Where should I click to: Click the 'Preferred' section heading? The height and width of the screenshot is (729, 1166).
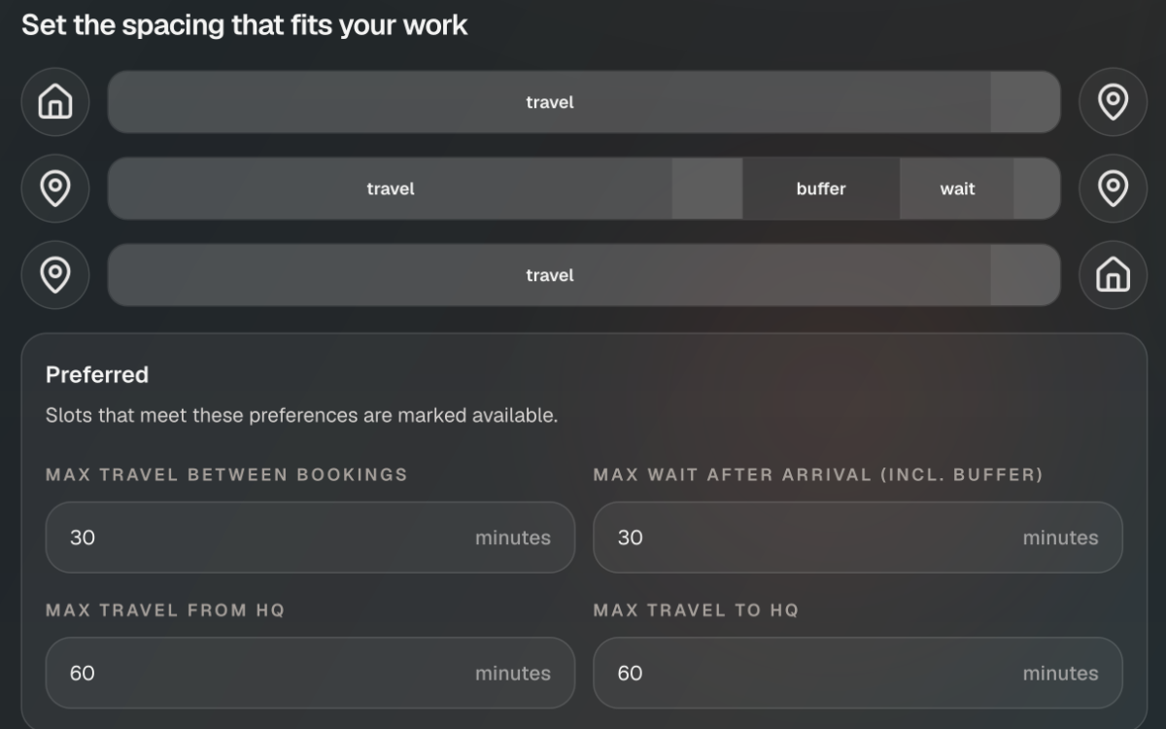(x=97, y=375)
